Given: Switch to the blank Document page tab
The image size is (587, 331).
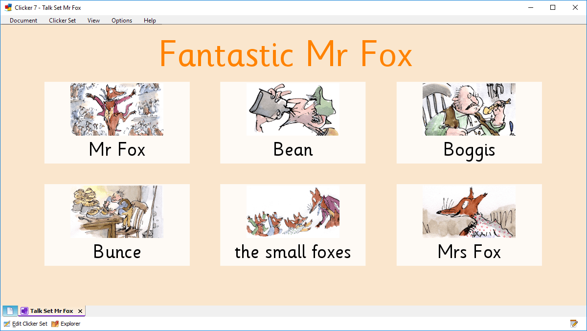Looking at the screenshot, I should 10,311.
